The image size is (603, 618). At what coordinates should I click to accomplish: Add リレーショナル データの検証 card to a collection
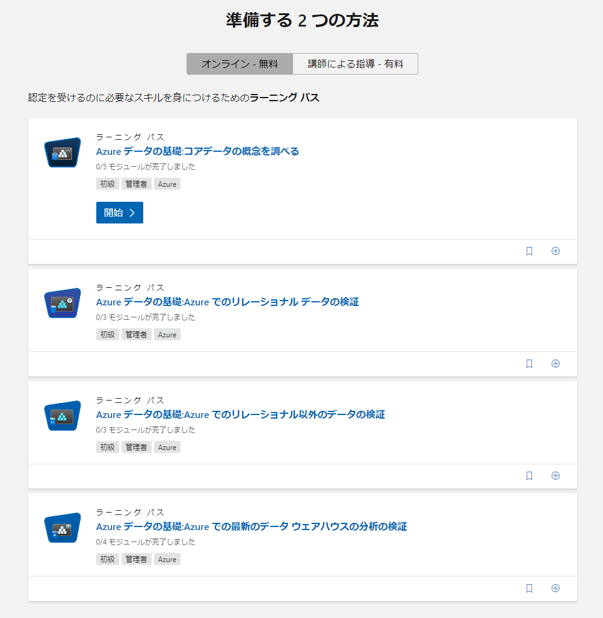555,363
